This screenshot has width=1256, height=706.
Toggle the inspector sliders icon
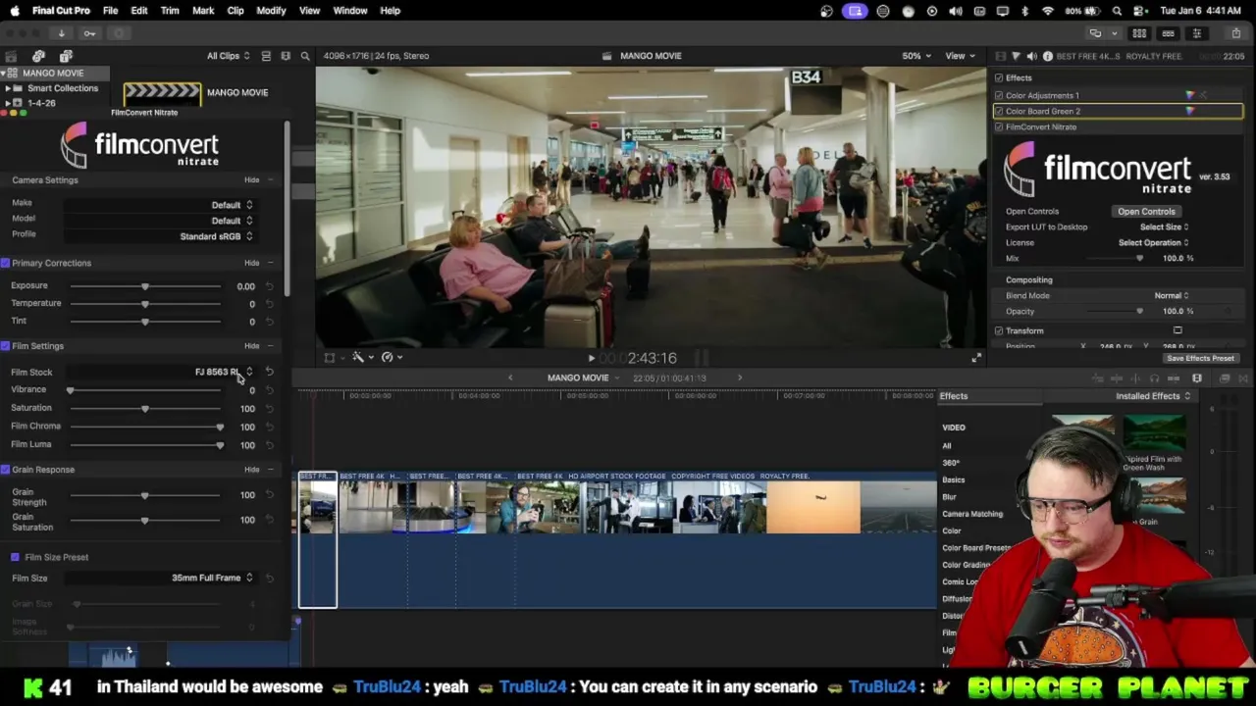[1196, 33]
